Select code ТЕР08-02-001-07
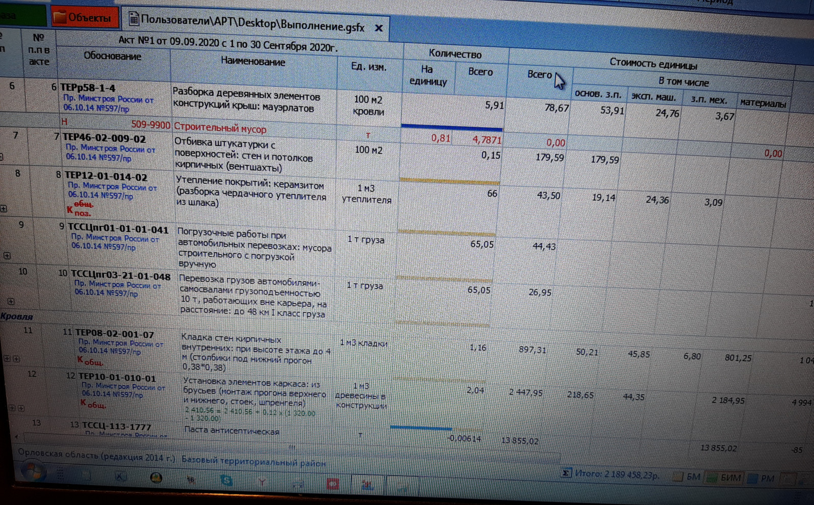The height and width of the screenshot is (505, 814). (x=114, y=334)
